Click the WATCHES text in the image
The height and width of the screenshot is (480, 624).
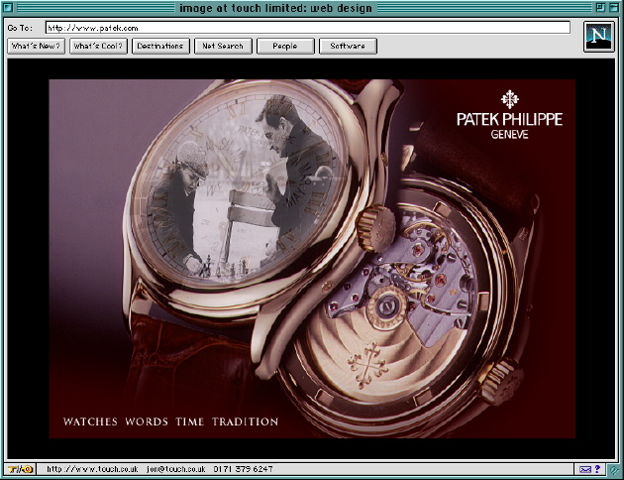(90, 421)
